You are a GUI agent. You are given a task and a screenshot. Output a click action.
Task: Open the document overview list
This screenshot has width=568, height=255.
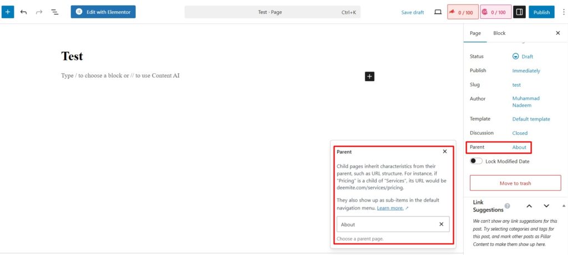[x=55, y=12]
